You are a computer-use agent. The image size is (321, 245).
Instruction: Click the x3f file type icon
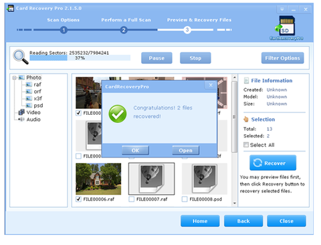click(x=29, y=98)
